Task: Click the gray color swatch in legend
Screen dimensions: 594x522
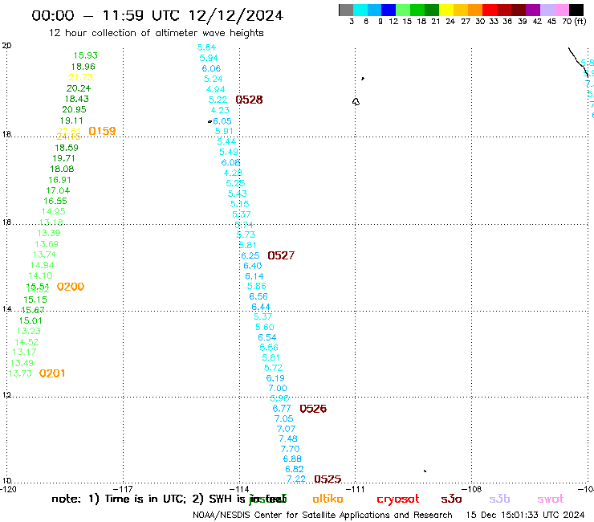Action: pos(346,10)
